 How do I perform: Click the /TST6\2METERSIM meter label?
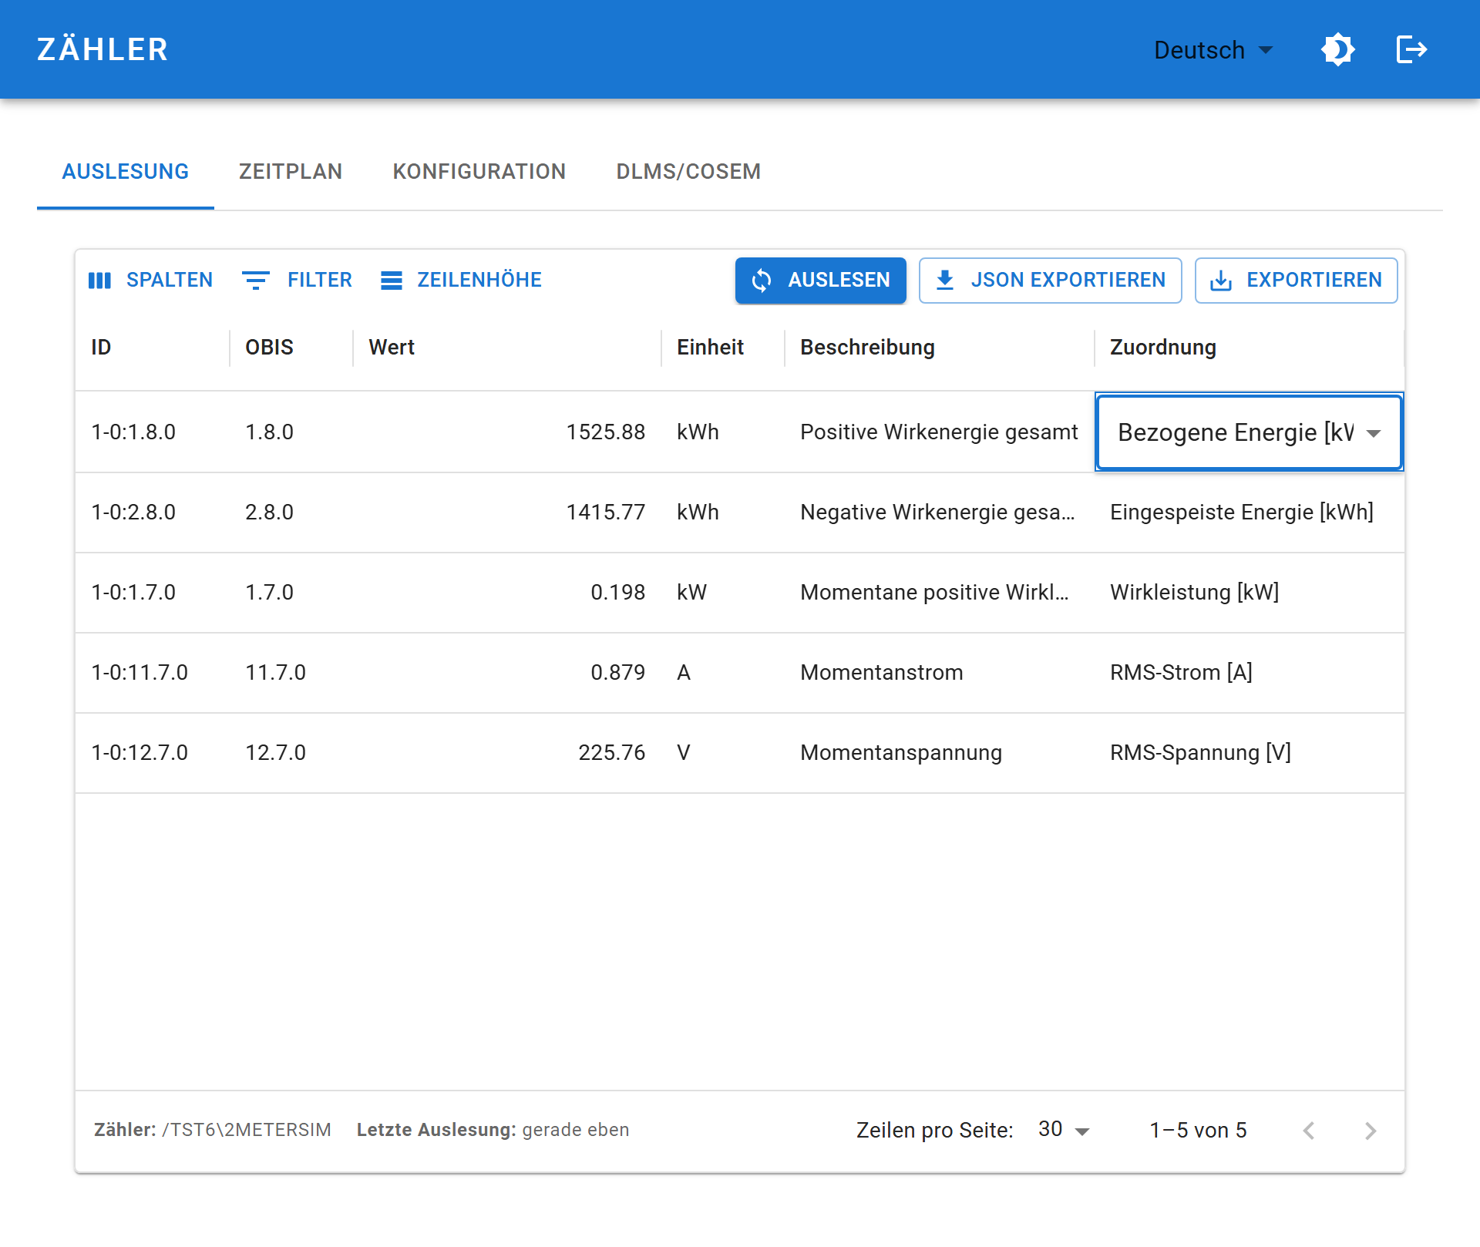click(247, 1130)
